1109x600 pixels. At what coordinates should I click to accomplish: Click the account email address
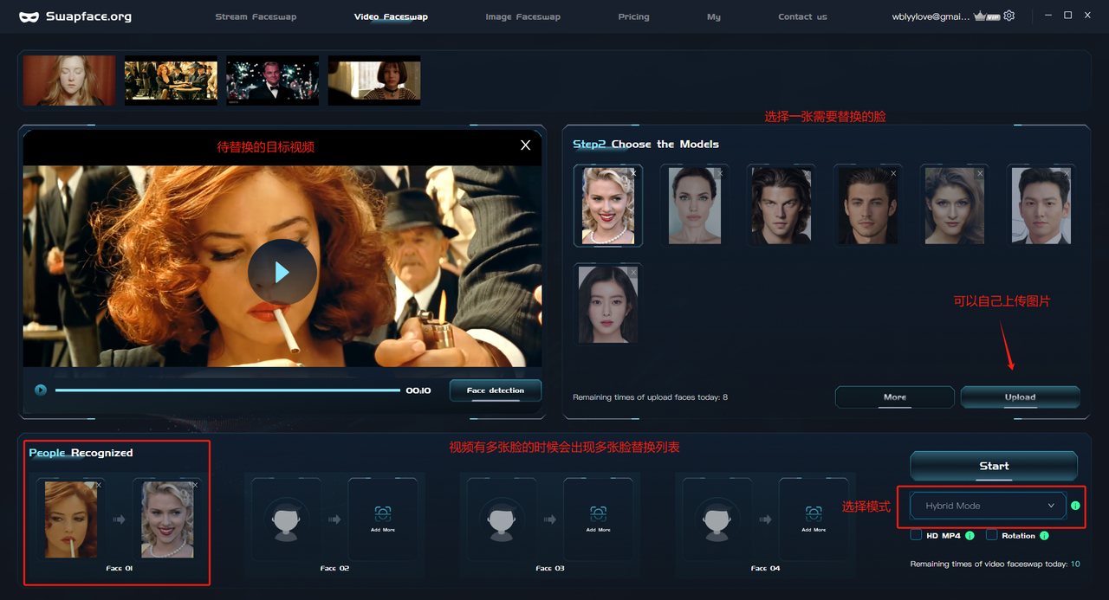pyautogui.click(x=931, y=16)
